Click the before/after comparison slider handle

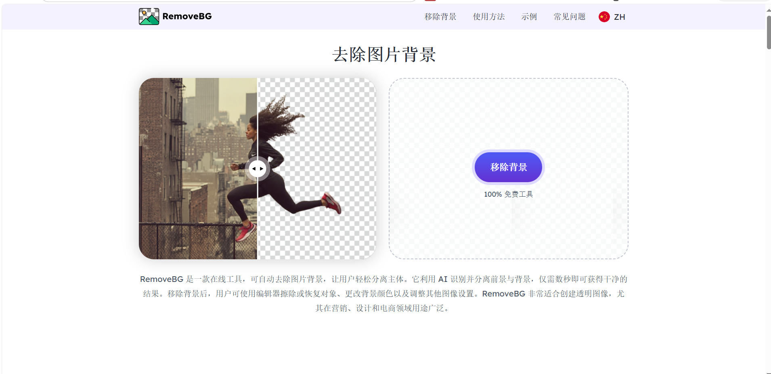258,168
